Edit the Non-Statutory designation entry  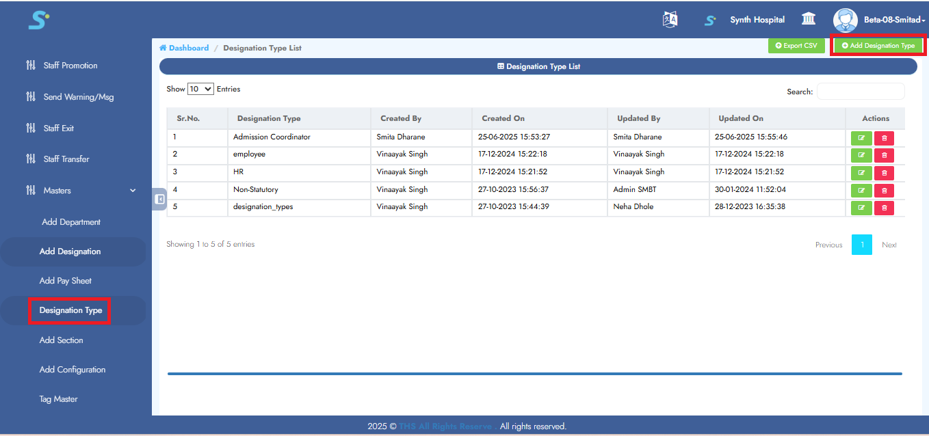861,190
